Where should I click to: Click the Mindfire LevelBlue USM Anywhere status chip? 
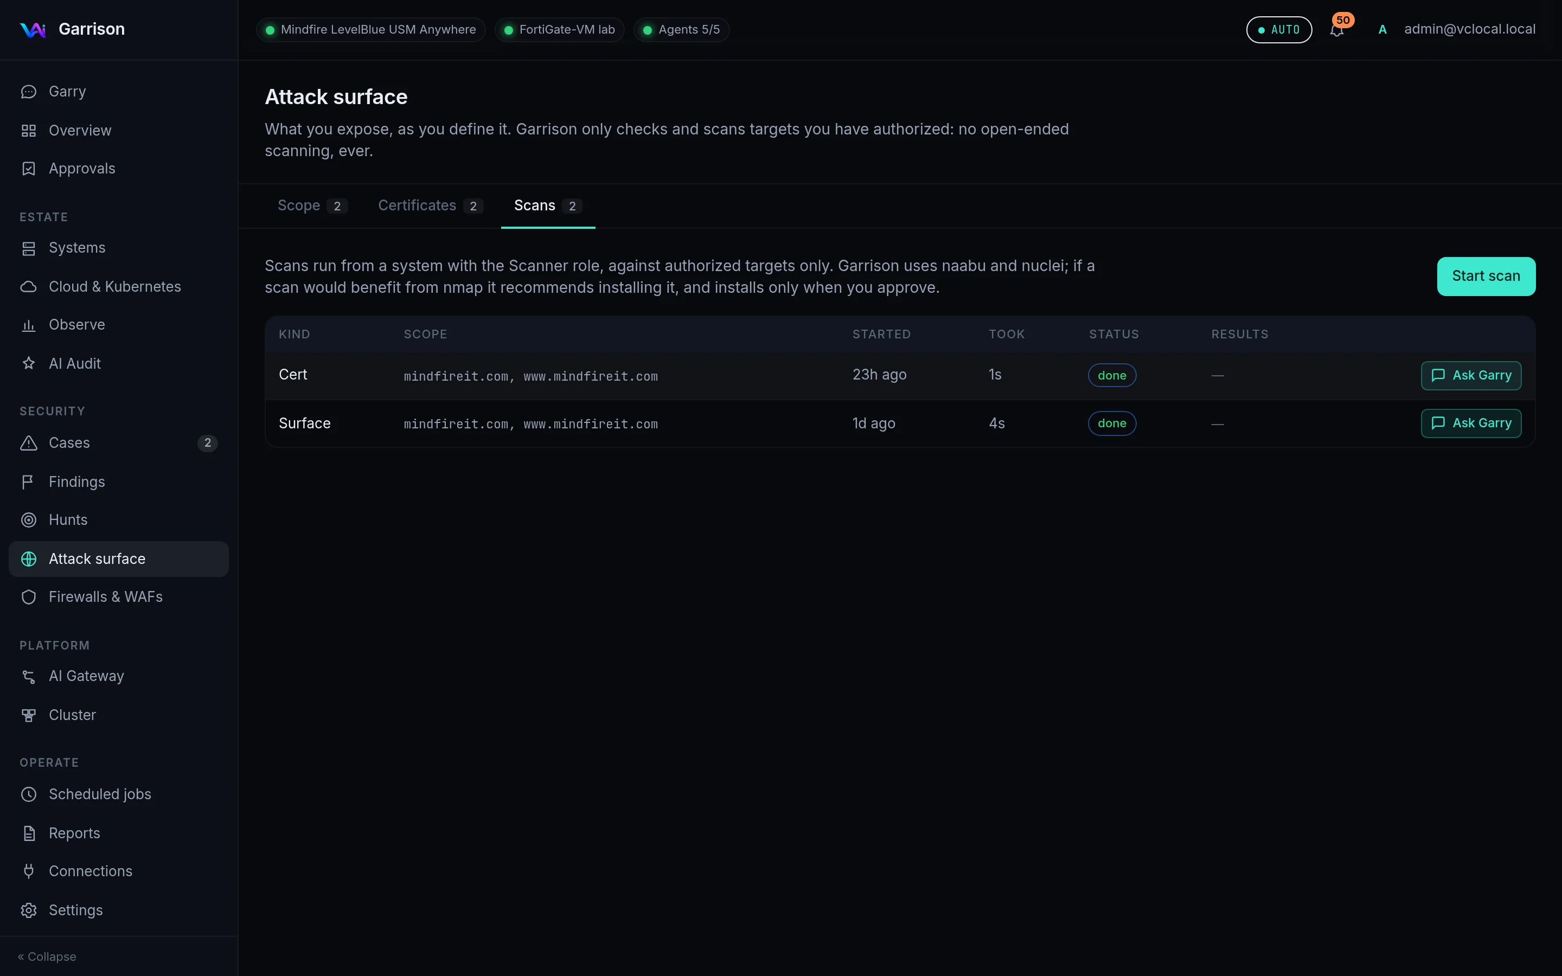point(371,30)
